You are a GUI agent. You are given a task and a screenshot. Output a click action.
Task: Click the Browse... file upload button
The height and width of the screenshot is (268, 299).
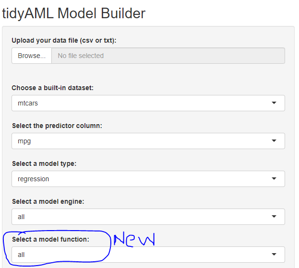pyautogui.click(x=32, y=56)
